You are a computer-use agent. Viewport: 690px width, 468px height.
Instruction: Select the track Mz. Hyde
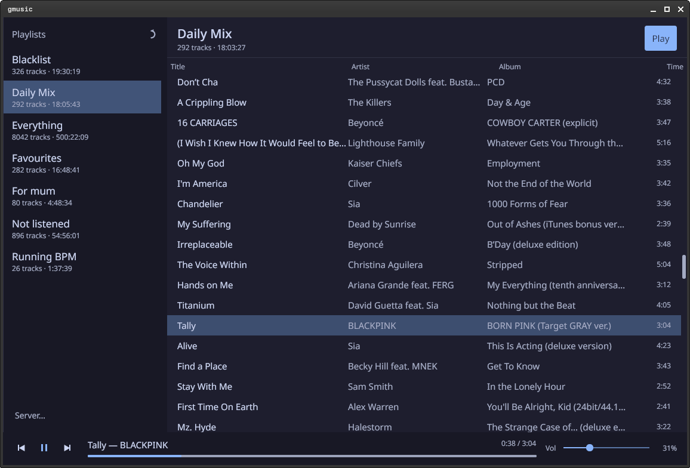[424, 425]
